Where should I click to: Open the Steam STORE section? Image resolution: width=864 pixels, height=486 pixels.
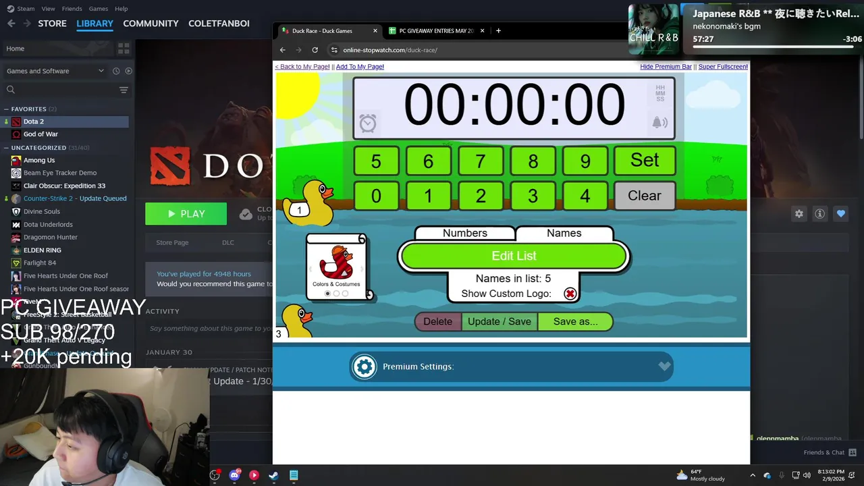click(x=52, y=23)
